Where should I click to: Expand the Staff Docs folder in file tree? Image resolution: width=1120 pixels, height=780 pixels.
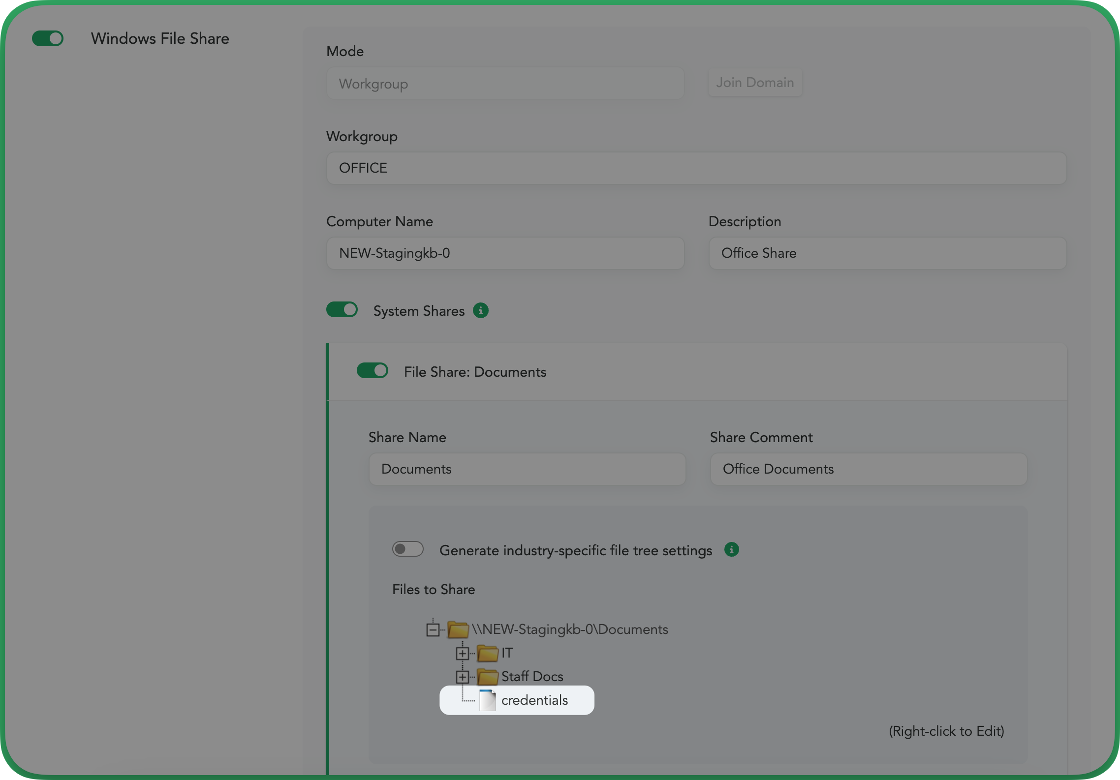point(461,676)
